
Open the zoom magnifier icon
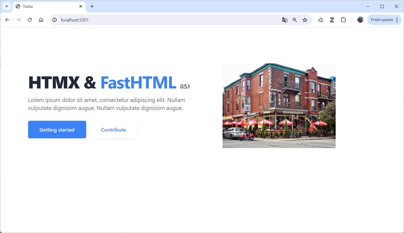[x=295, y=20]
